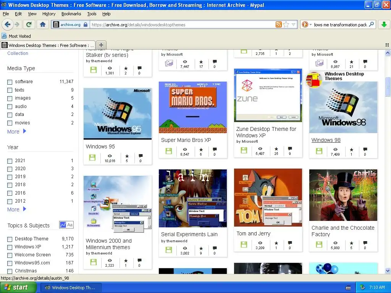The image size is (391, 293).
Task: Click the URL address input field
Action: pos(183,25)
